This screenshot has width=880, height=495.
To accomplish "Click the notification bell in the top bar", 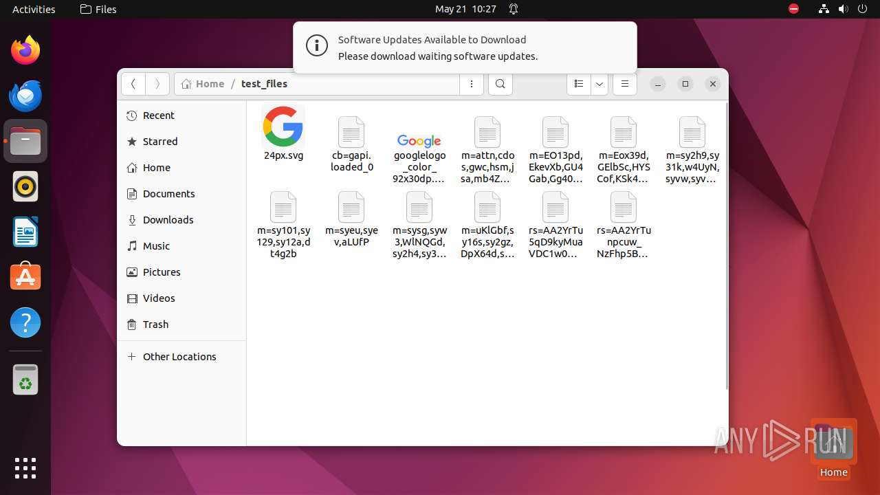I will [514, 9].
